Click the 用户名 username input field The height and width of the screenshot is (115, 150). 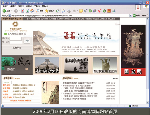15,38
